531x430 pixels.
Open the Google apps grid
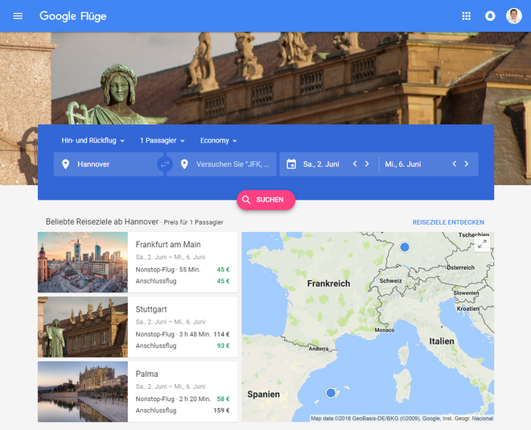pos(467,16)
